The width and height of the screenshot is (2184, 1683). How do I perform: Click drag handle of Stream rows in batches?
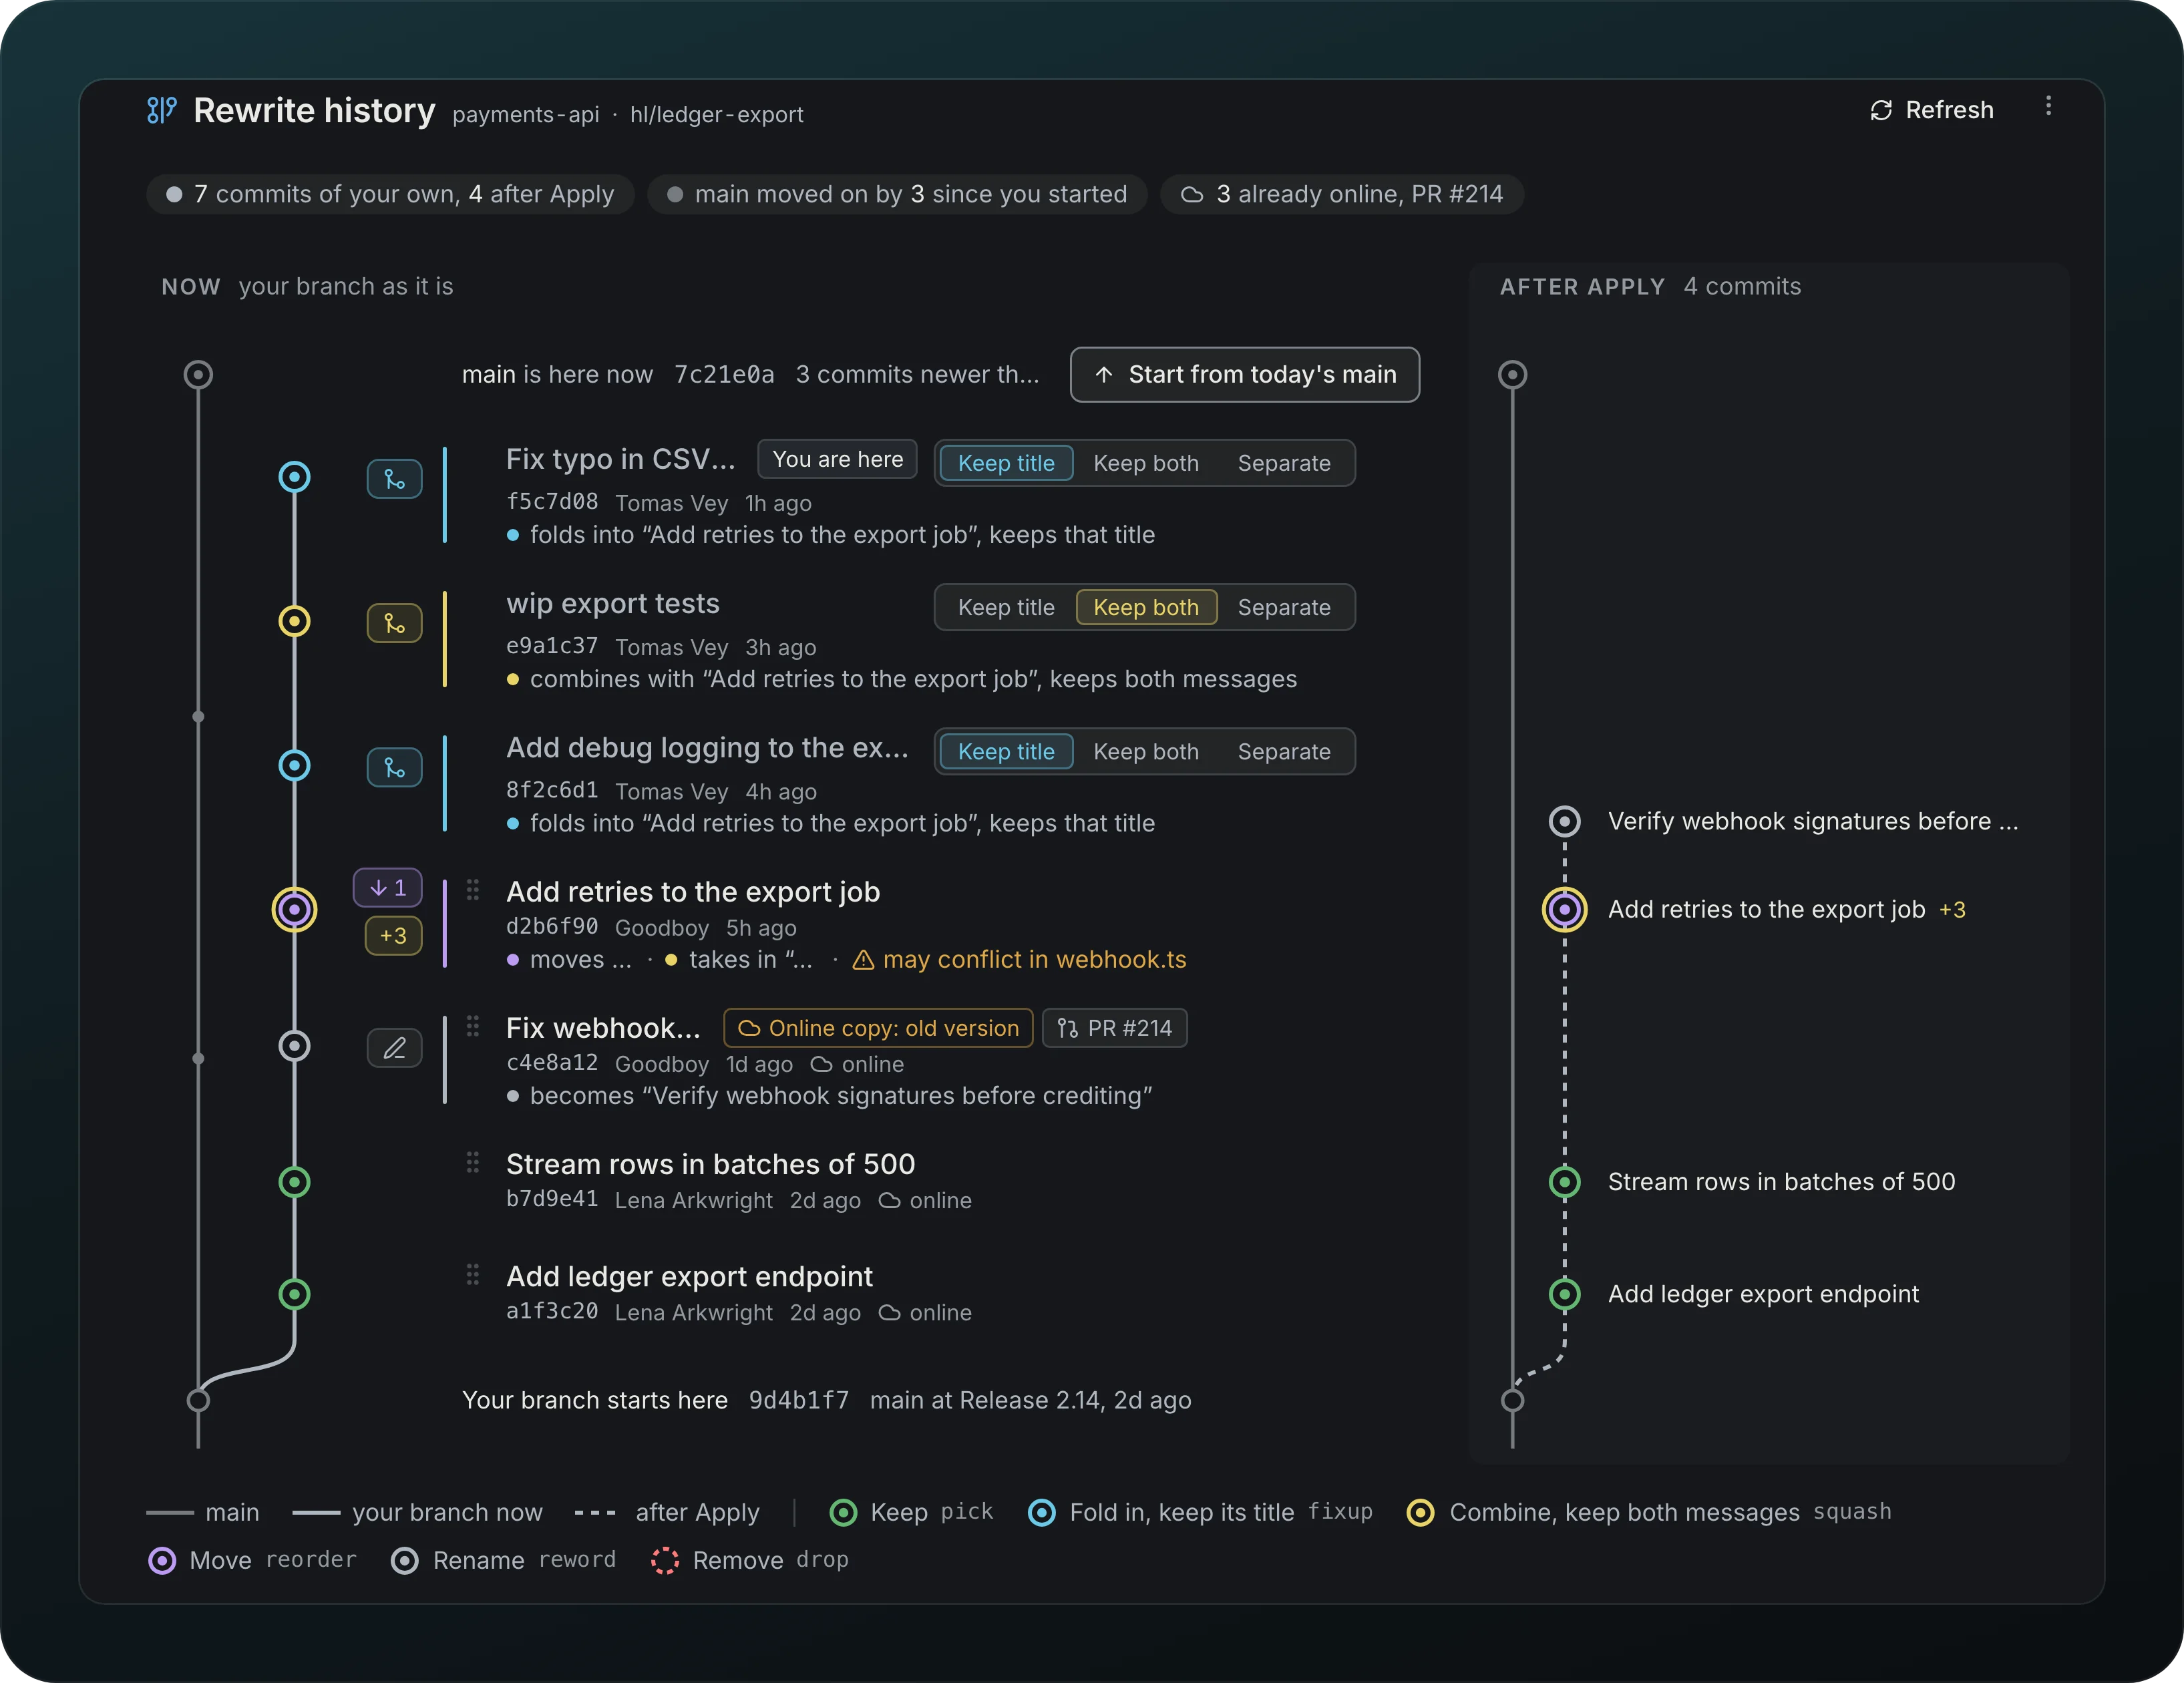pyautogui.click(x=473, y=1161)
